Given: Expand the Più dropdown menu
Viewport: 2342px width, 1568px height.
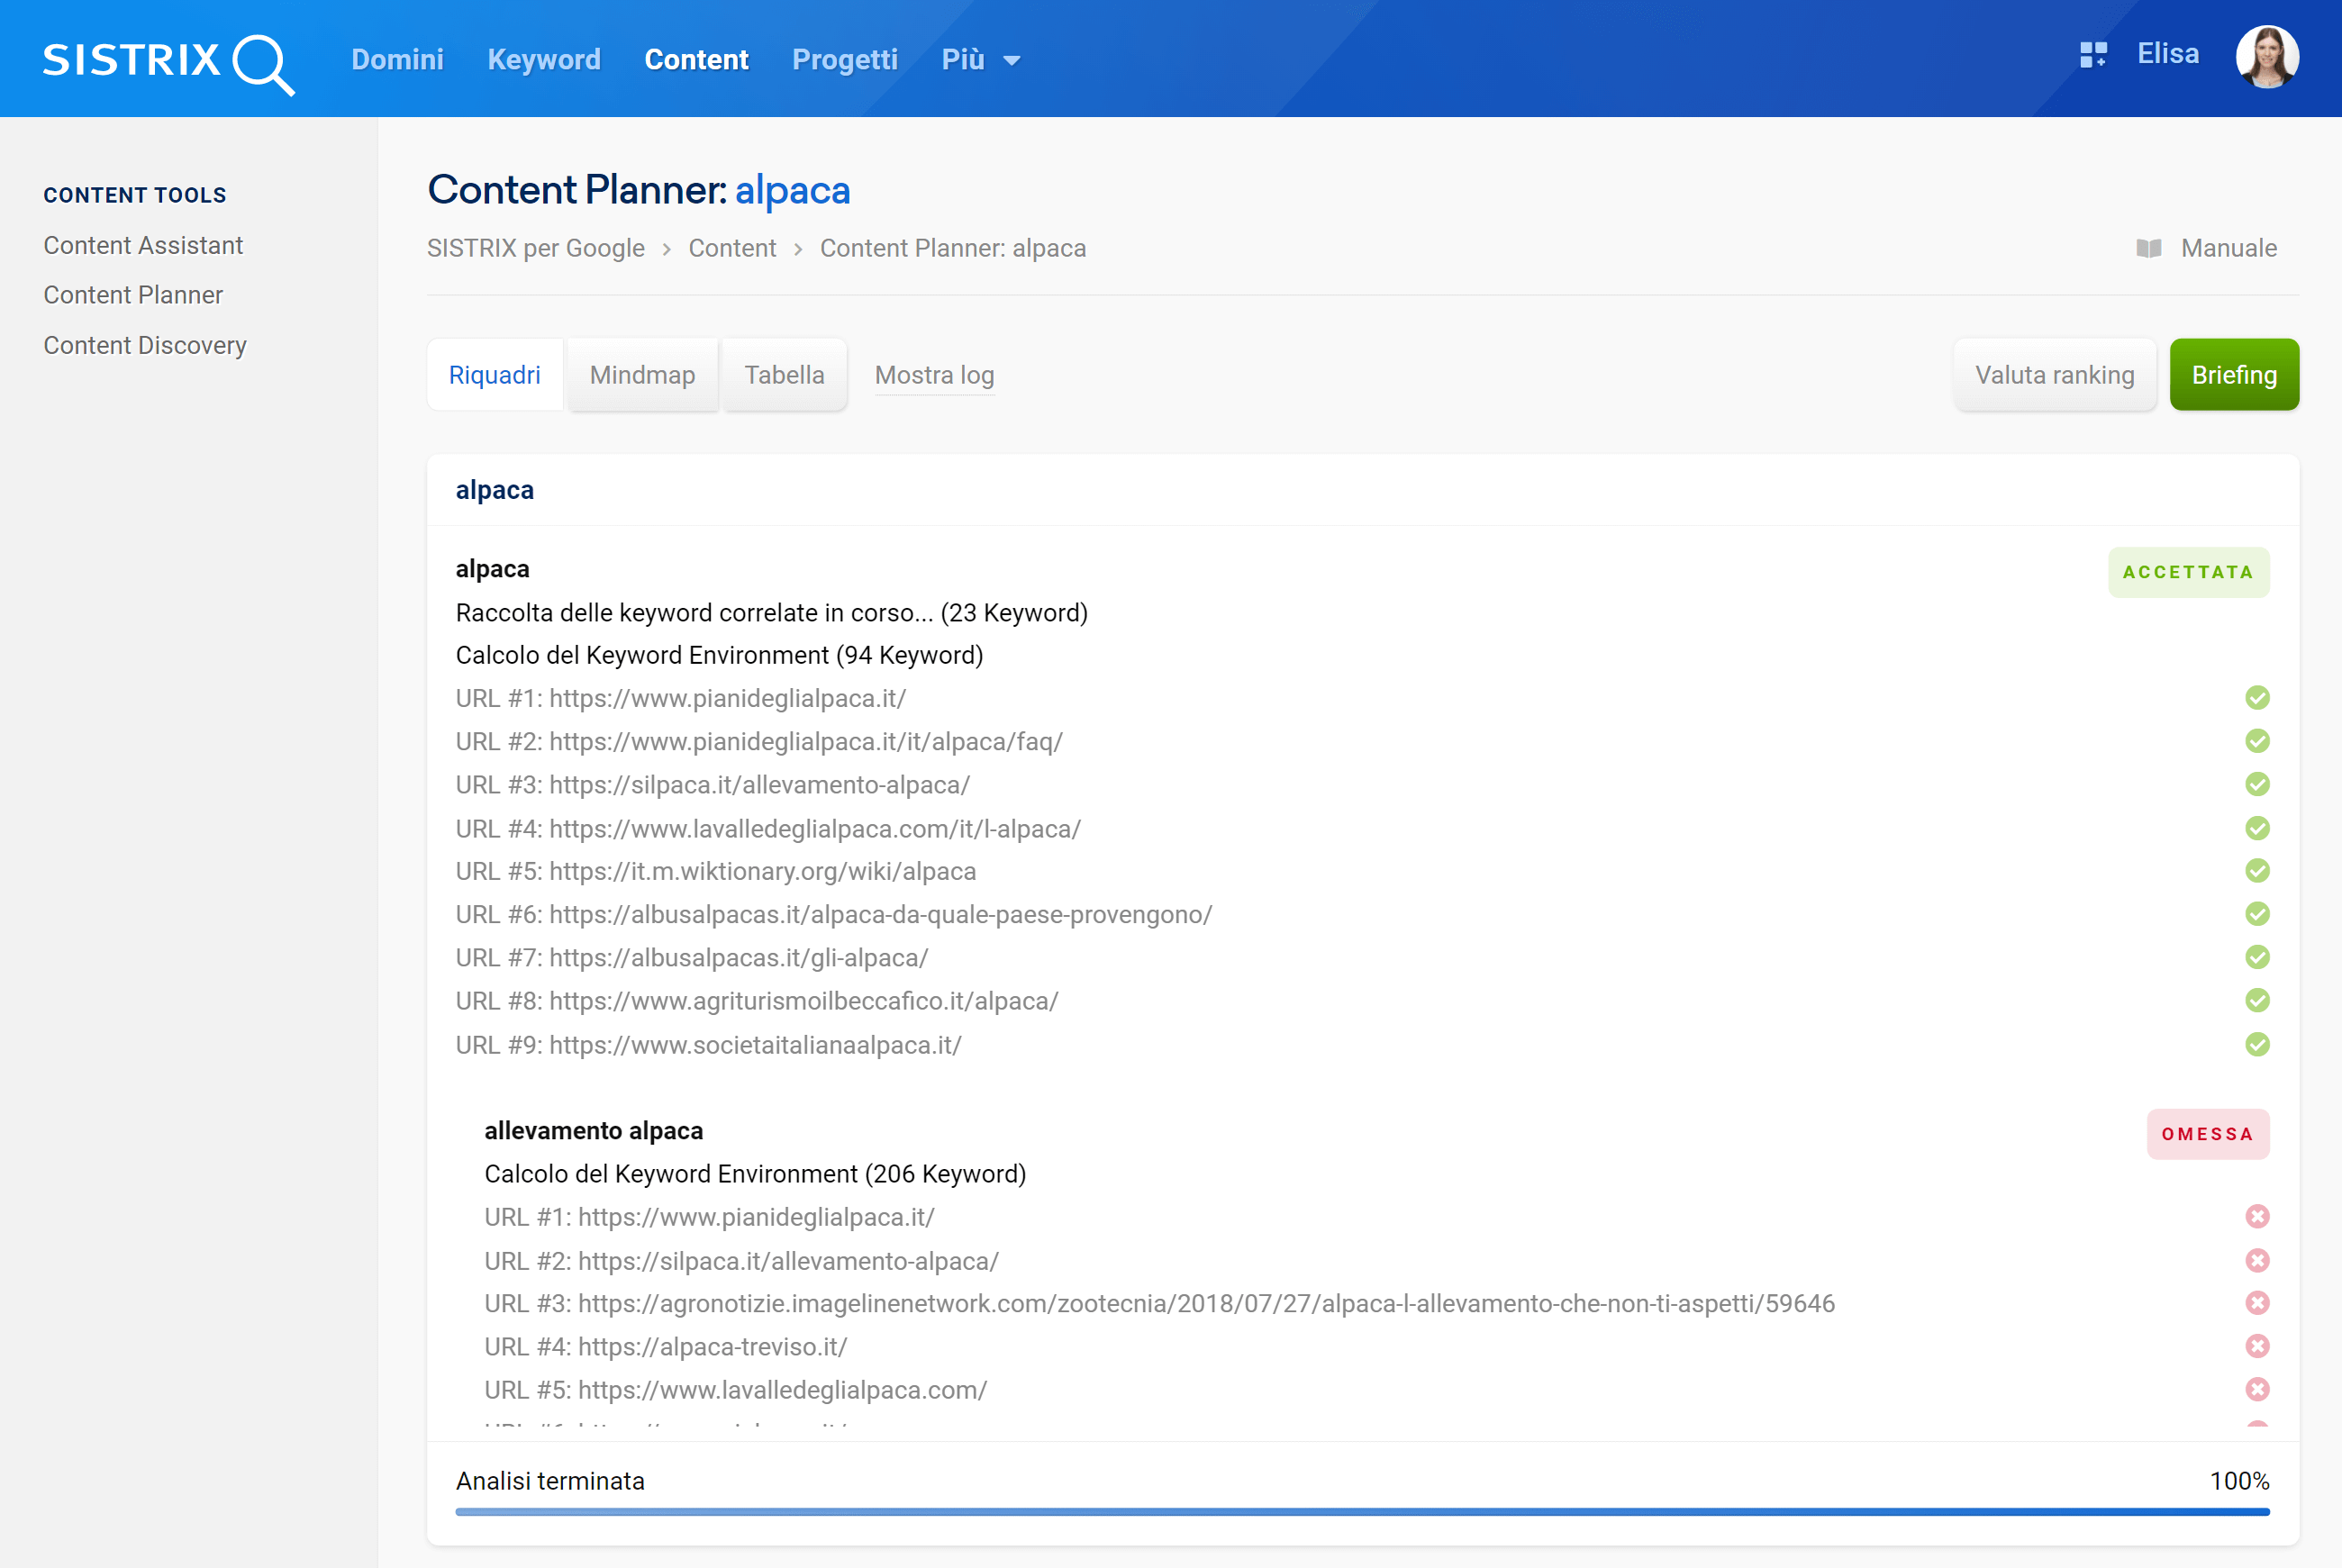Looking at the screenshot, I should (981, 60).
